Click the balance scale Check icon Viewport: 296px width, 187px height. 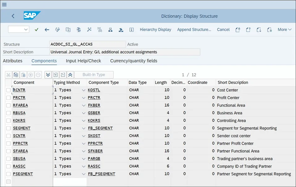pos(79,30)
